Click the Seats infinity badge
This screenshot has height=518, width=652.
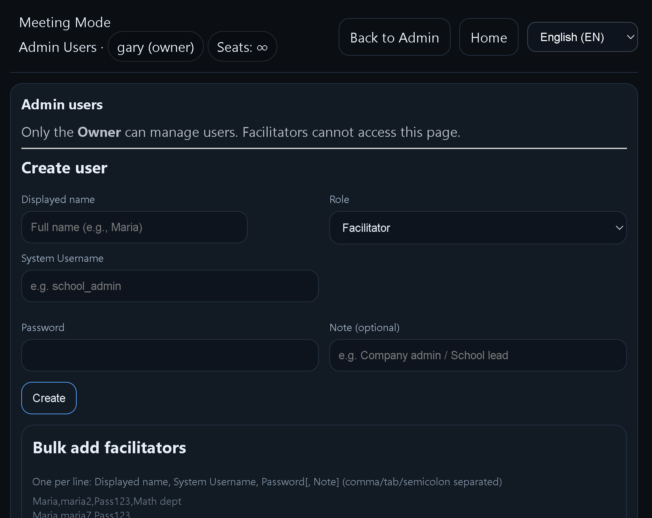point(242,47)
